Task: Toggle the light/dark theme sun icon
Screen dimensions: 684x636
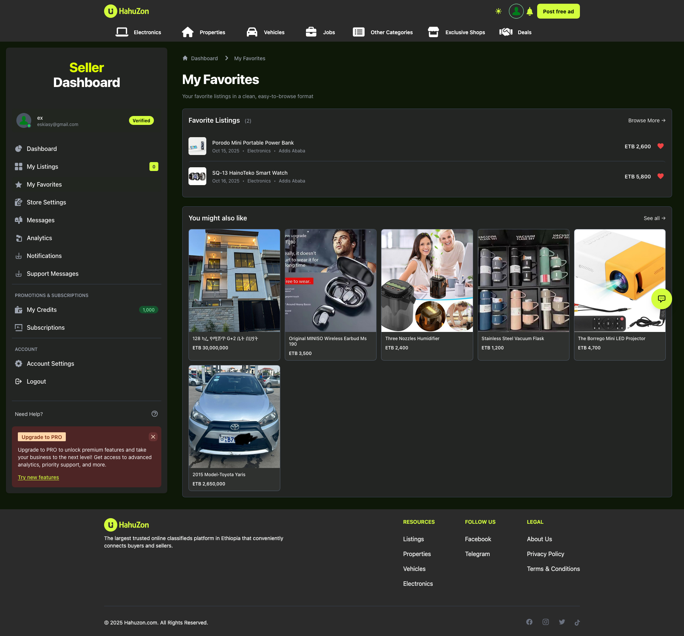Action: click(x=499, y=12)
